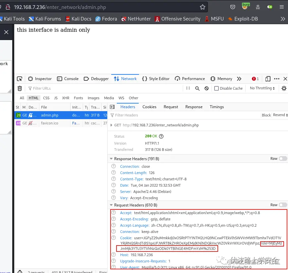This screenshot has height=273, width=288.
Task: Open the Kali Tools bookmark
Action: pos(12,19)
